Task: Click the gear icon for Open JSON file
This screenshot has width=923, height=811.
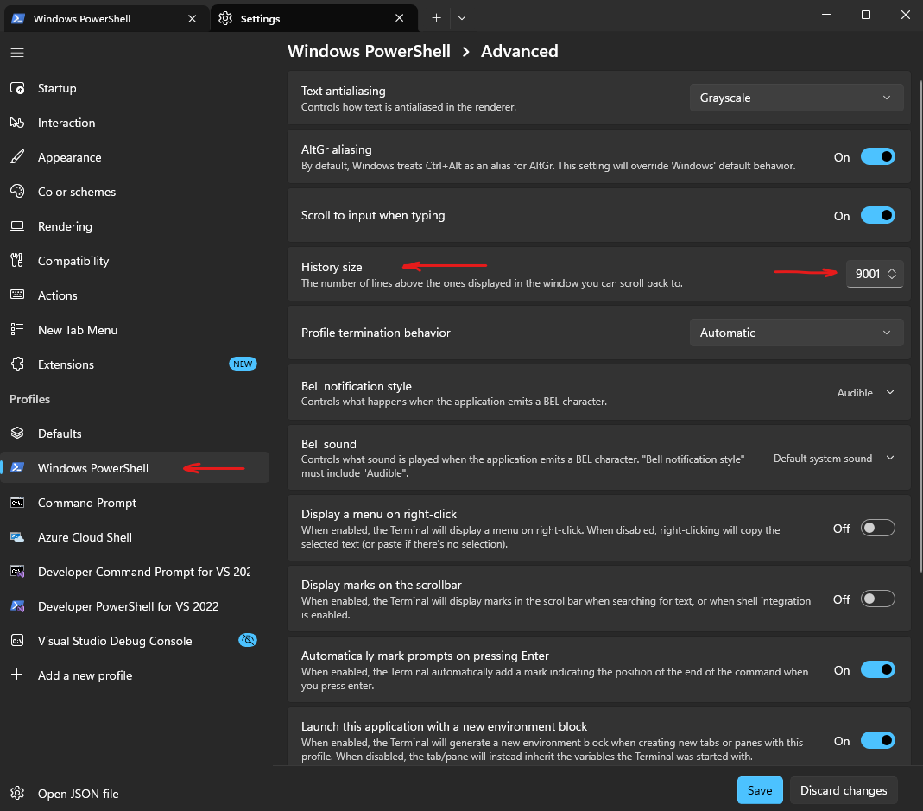Action: (x=17, y=794)
